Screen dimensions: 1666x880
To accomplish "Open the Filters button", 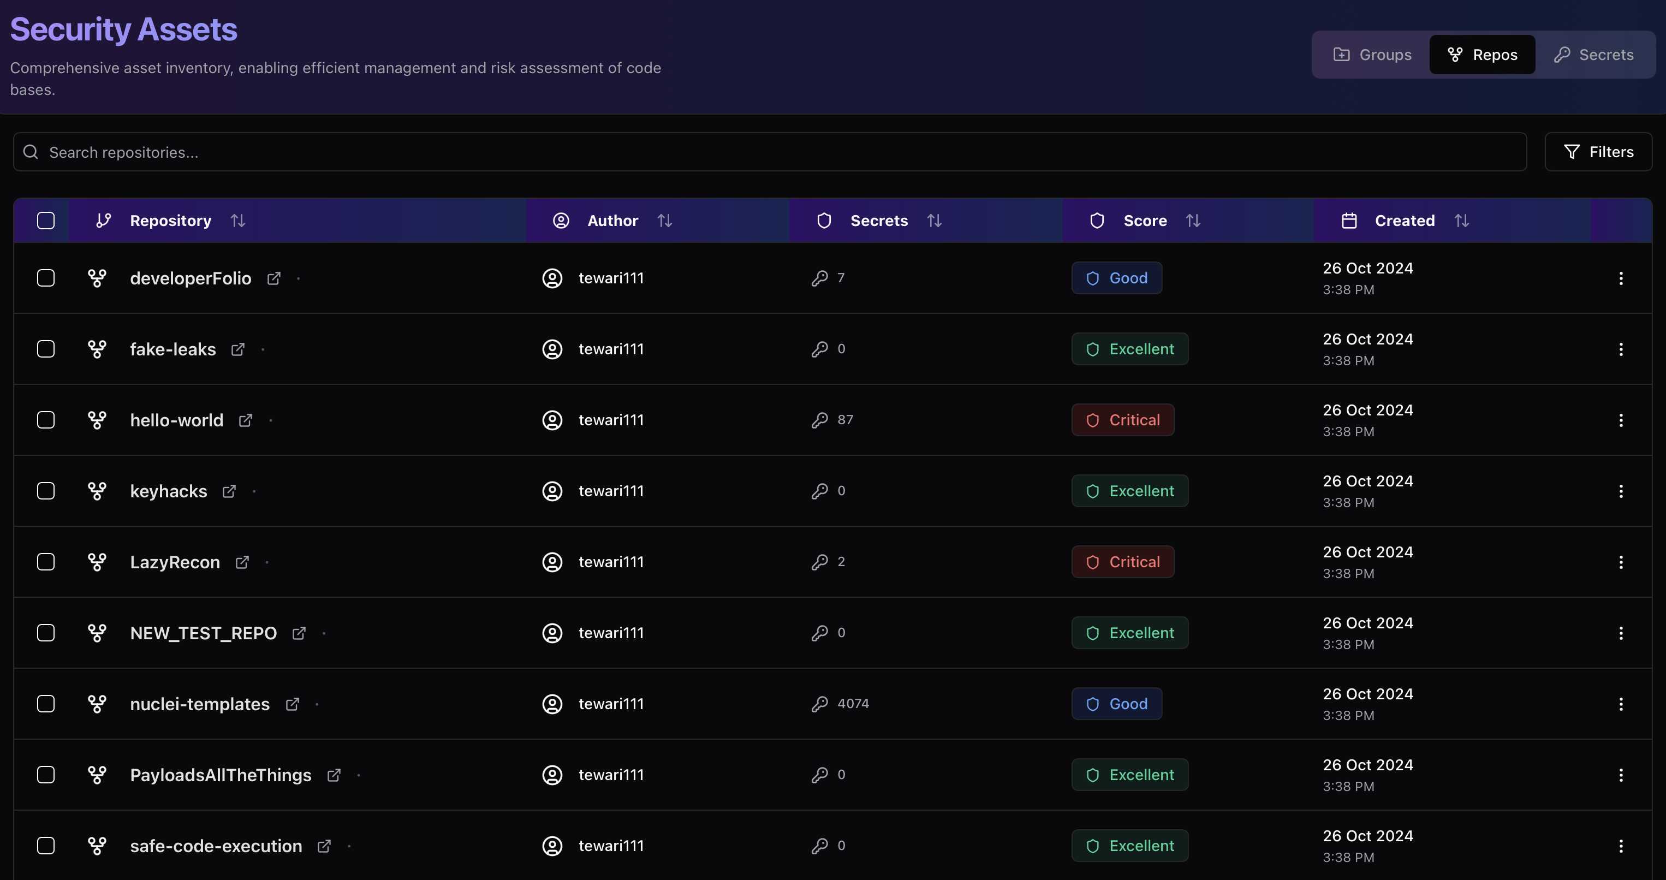I will click(1598, 152).
